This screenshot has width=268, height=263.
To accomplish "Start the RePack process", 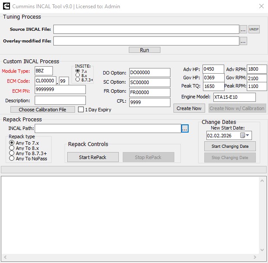I will click(93, 157).
